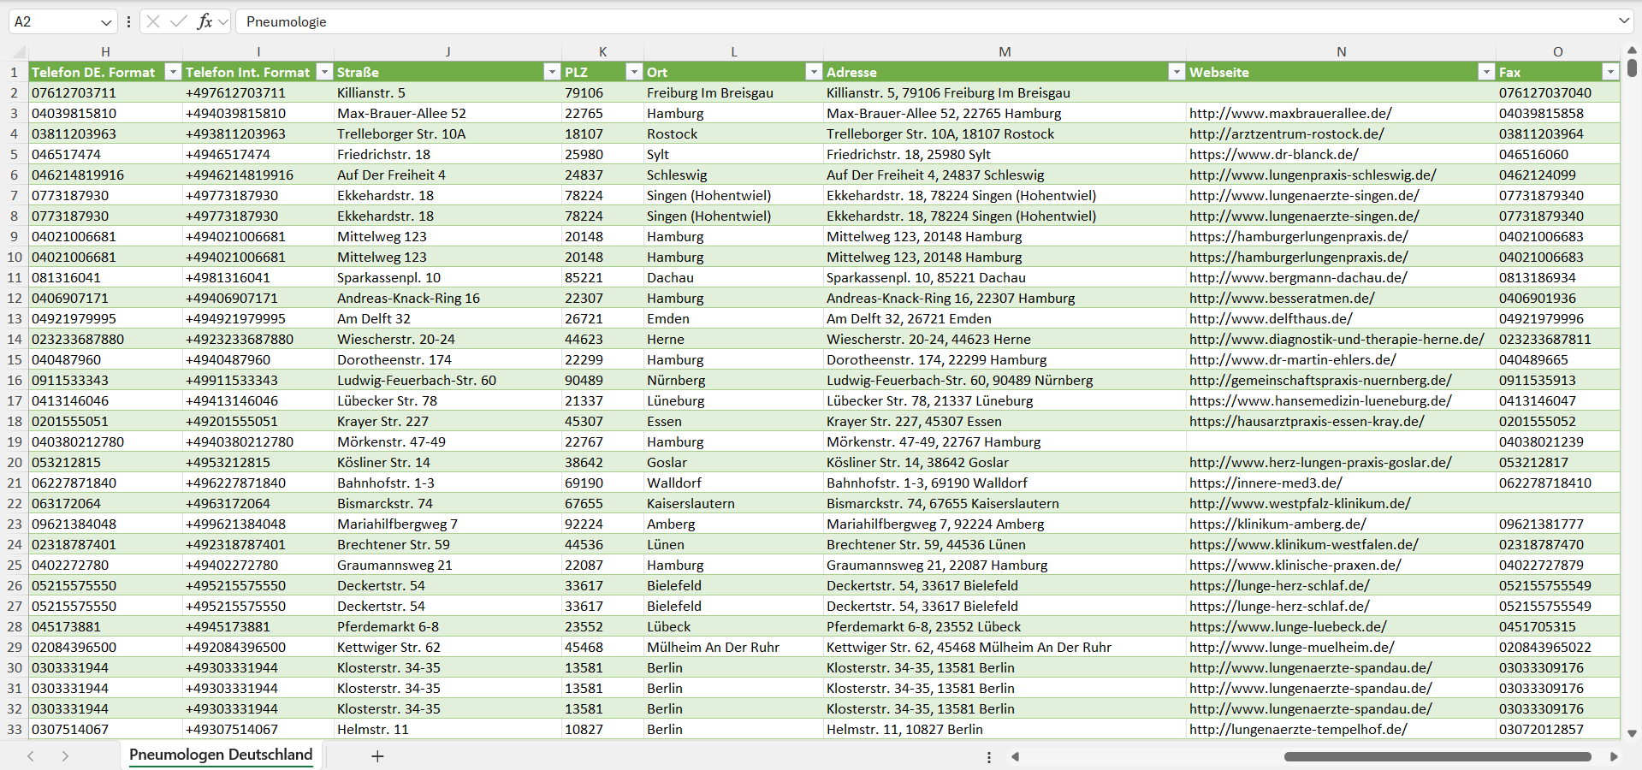Image resolution: width=1642 pixels, height=770 pixels.
Task: Click horizontal scrollbar right arrow
Action: (x=1614, y=756)
